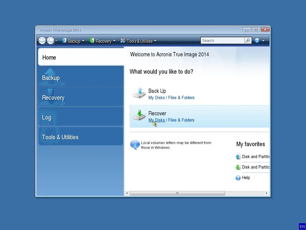Click the Back navigation arrow
Viewport: 306px width, 230px height.
pyautogui.click(x=42, y=40)
